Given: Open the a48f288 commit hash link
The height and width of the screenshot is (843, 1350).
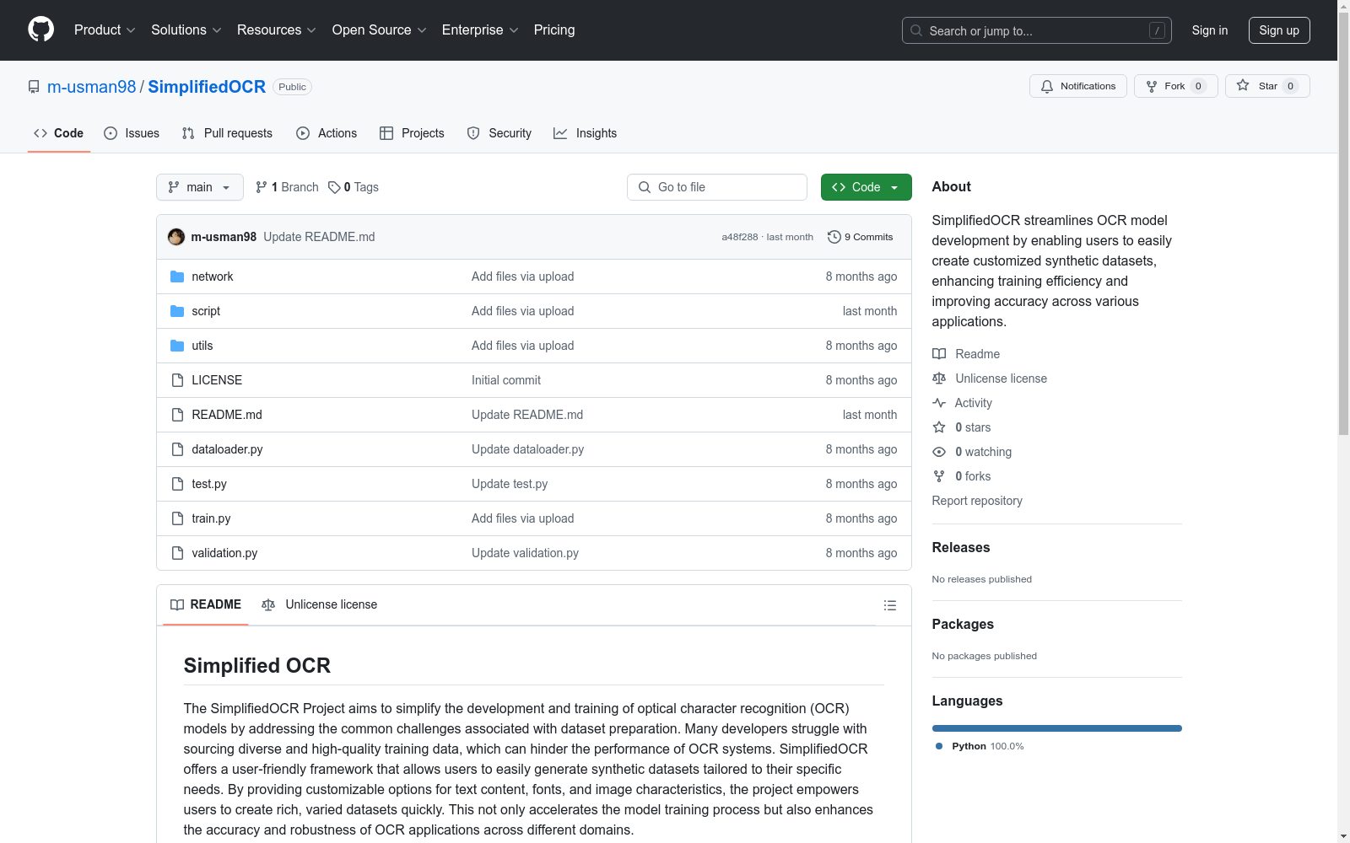Looking at the screenshot, I should pyautogui.click(x=740, y=237).
